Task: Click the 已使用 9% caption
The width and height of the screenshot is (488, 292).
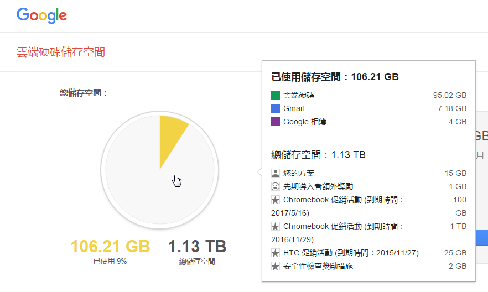Action: coord(110,261)
